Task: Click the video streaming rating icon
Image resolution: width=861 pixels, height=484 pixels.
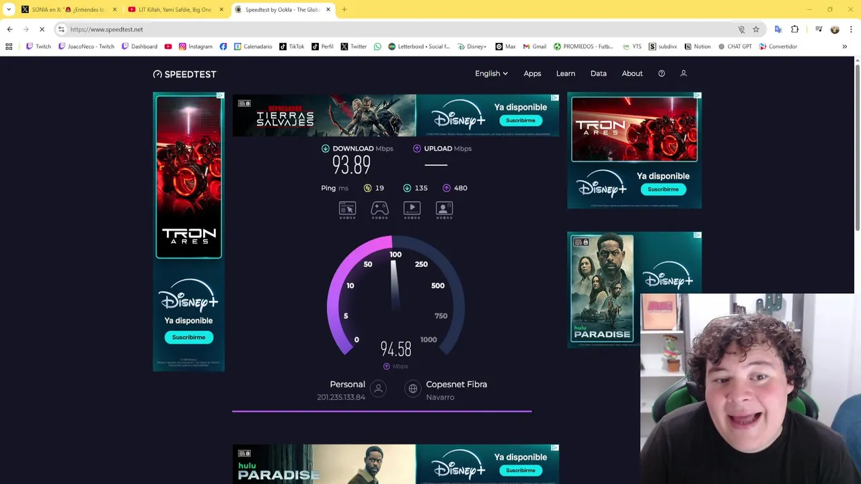Action: [x=412, y=210]
